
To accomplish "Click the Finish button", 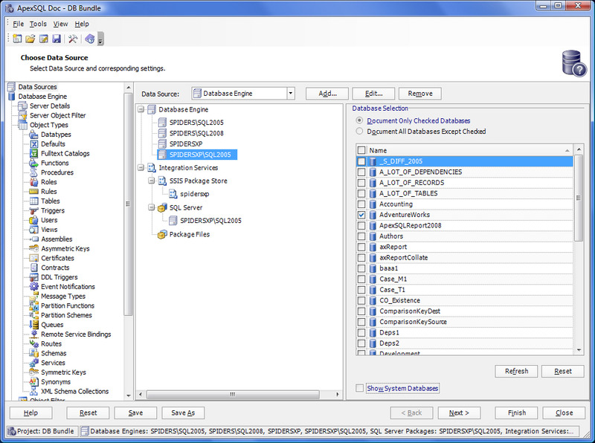I will (516, 413).
